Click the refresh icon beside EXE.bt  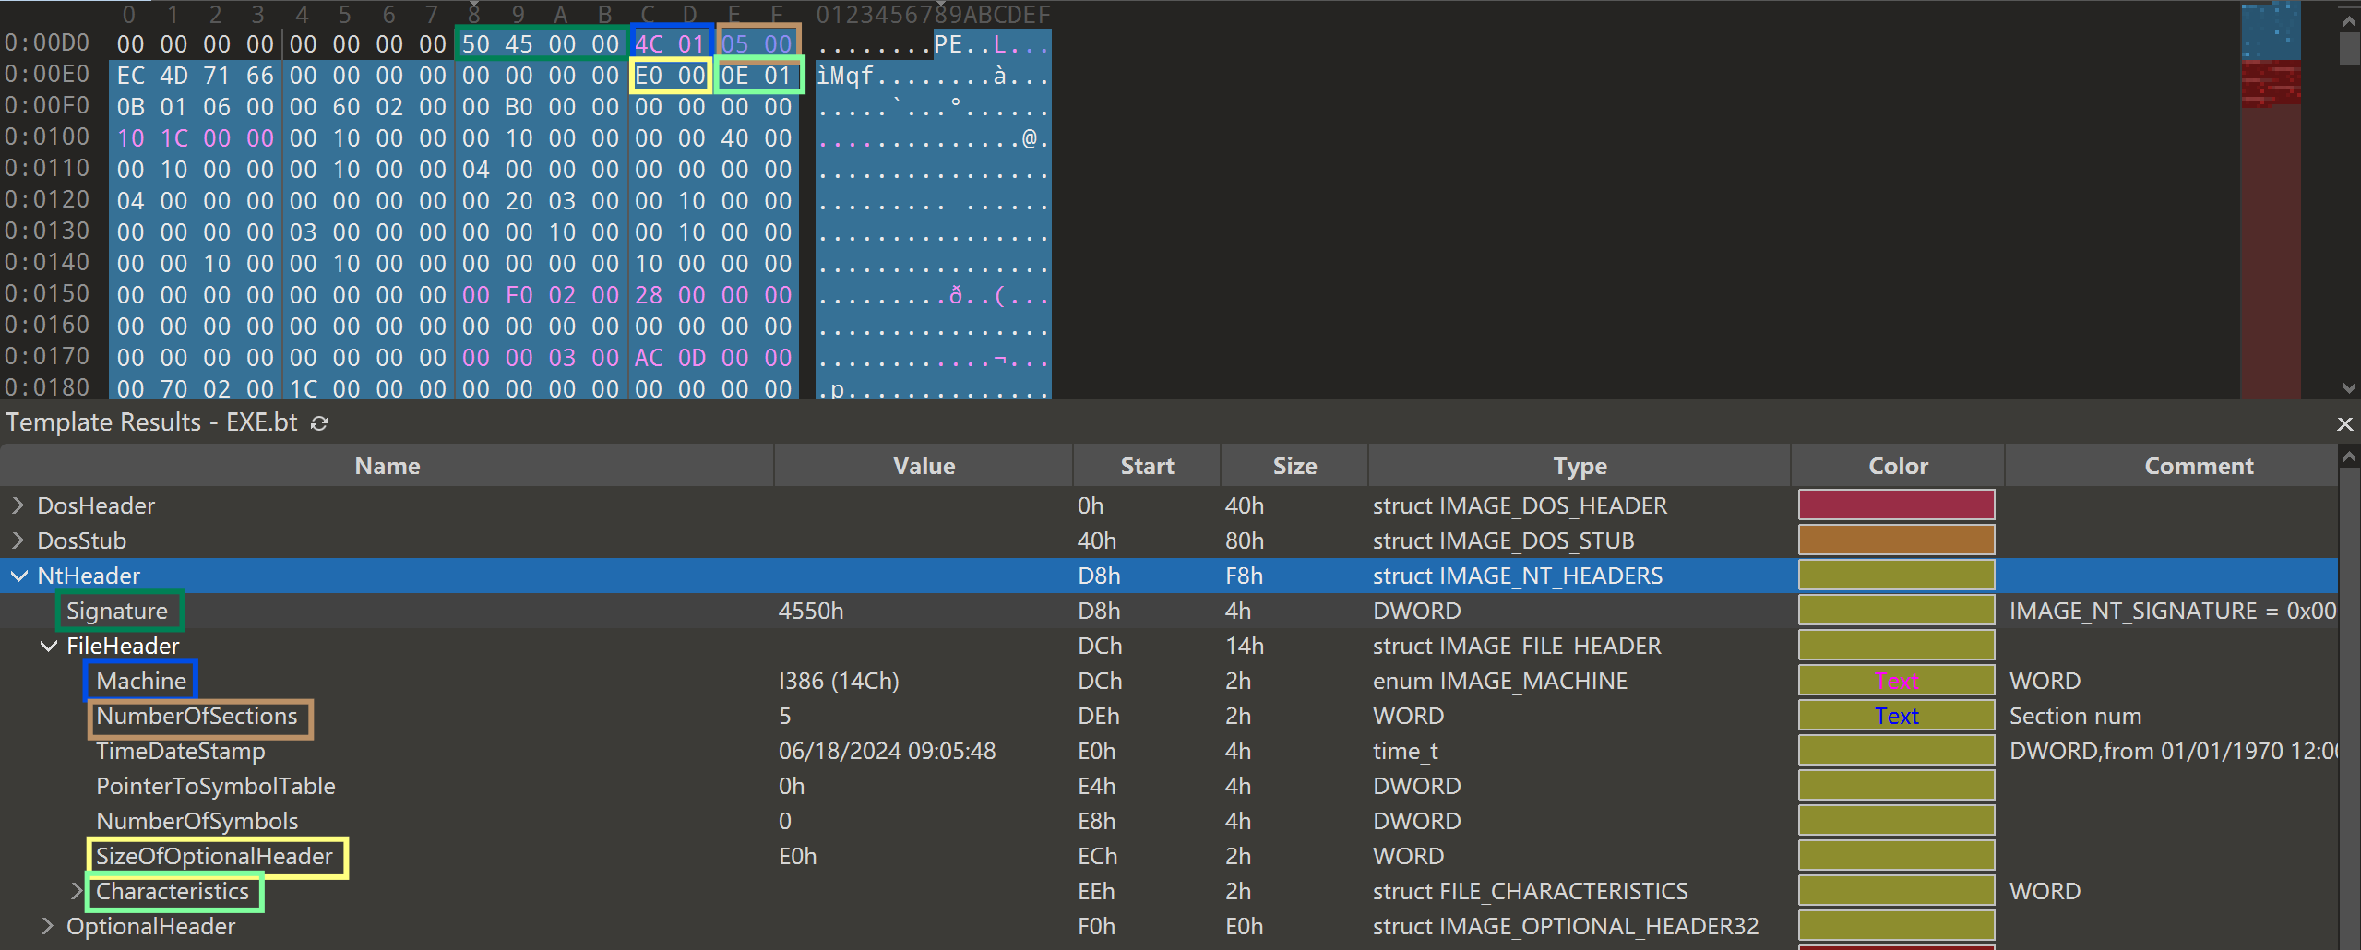click(x=319, y=423)
